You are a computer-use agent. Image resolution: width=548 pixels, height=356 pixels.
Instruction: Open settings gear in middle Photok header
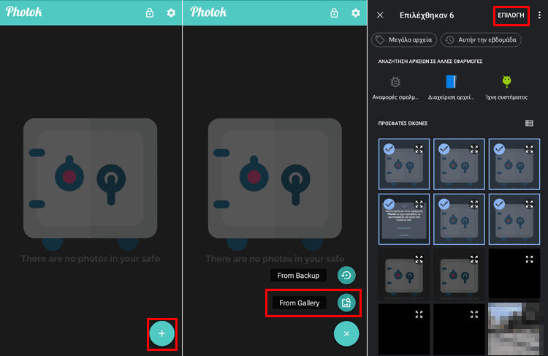[355, 13]
